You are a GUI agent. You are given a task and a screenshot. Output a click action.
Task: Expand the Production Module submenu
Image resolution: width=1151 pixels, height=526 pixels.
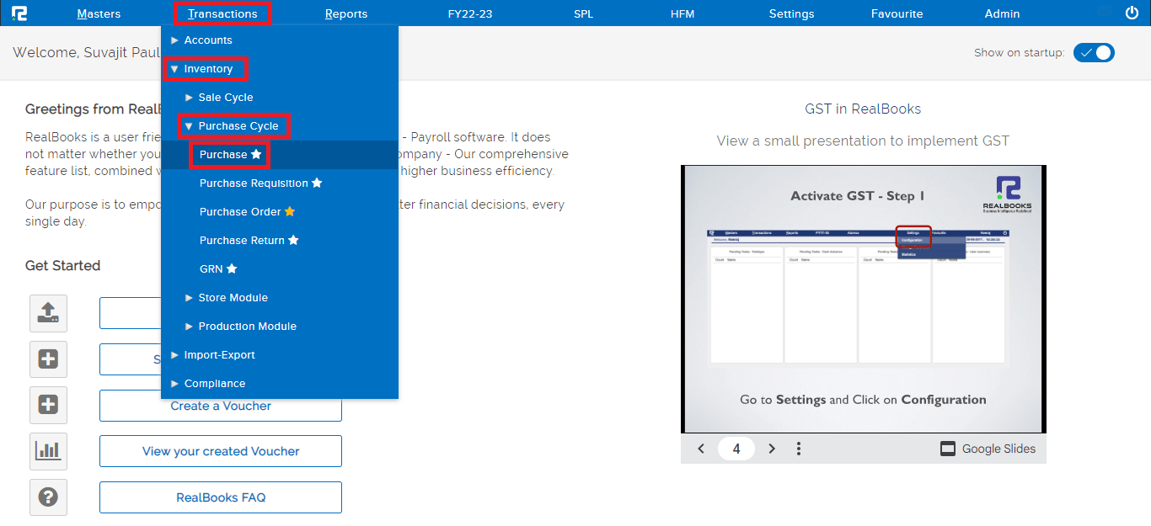pyautogui.click(x=247, y=327)
